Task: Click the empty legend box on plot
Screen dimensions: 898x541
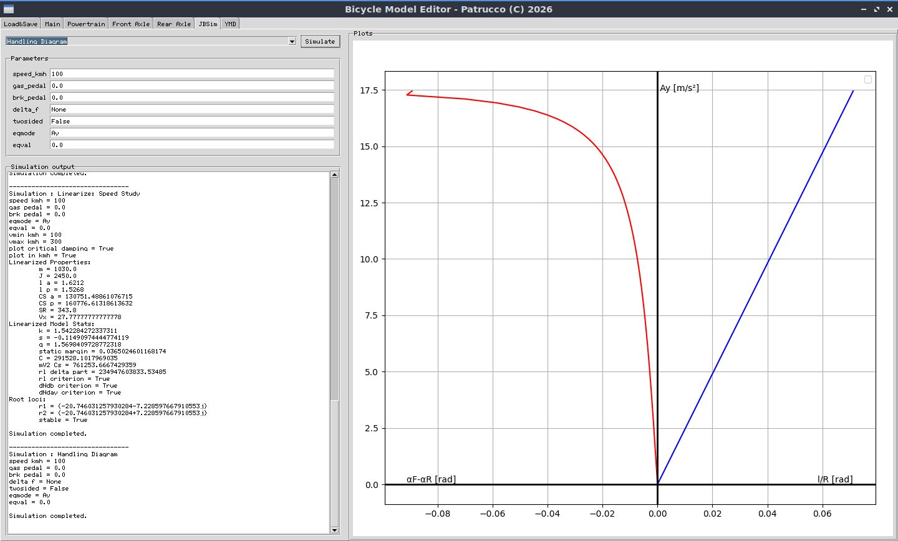Action: click(867, 80)
